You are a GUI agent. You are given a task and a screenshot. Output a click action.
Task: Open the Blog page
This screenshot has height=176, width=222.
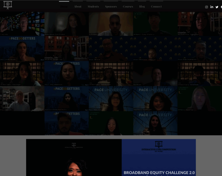tap(142, 6)
